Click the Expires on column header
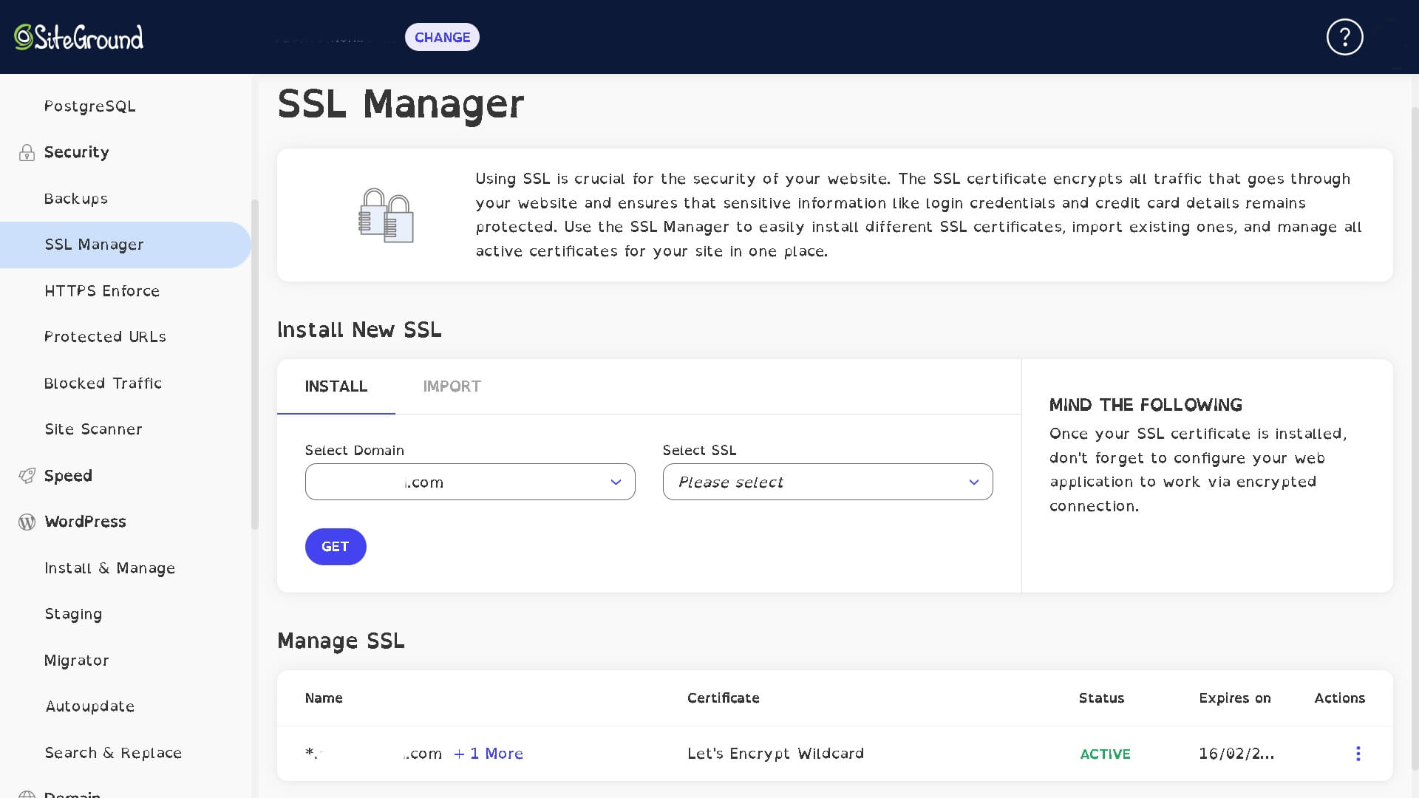Screen dimensions: 1419x798 click(1235, 698)
